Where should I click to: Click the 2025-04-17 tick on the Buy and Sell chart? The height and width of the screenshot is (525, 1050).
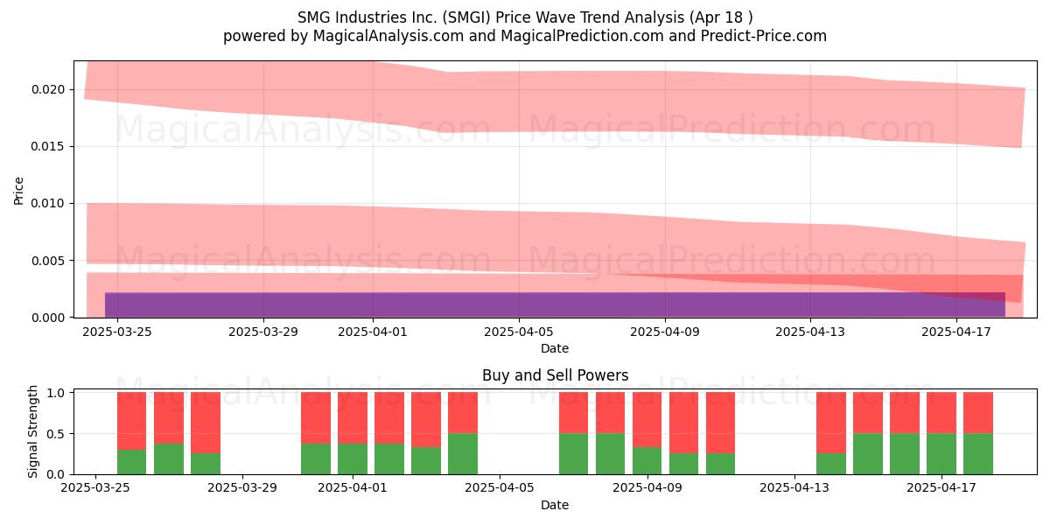pos(941,488)
